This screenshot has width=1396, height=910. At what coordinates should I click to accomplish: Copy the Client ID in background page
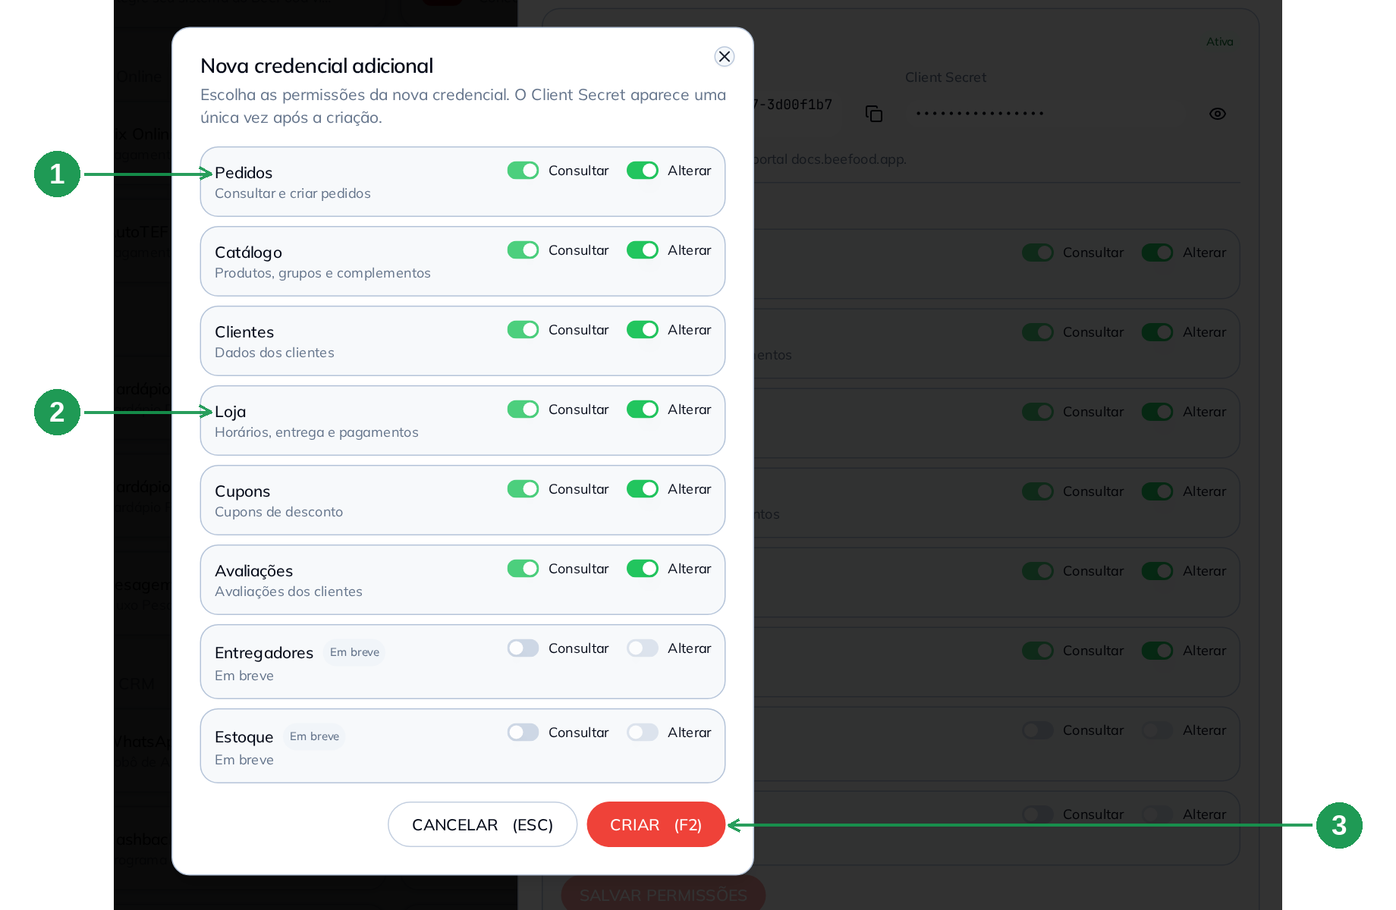pos(874,114)
